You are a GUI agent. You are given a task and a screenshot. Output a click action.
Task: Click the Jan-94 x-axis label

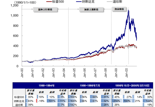click(x=64, y=73)
